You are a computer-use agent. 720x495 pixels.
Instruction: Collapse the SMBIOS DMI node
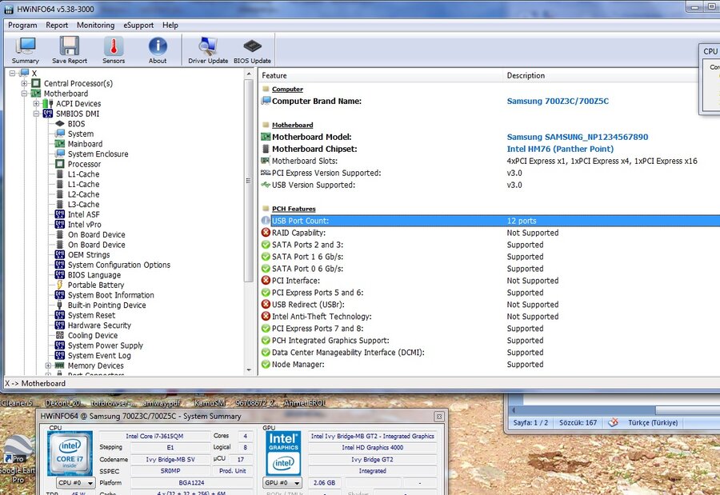click(36, 114)
